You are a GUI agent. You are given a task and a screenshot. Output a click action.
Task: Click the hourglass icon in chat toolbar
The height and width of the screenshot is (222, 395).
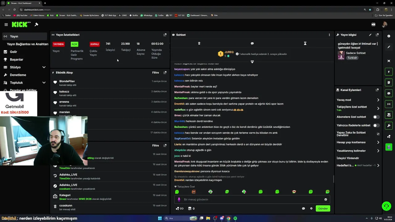(305, 43)
